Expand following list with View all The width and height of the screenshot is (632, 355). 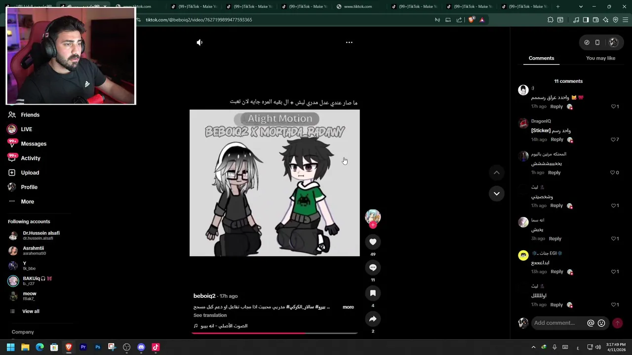pyautogui.click(x=31, y=311)
